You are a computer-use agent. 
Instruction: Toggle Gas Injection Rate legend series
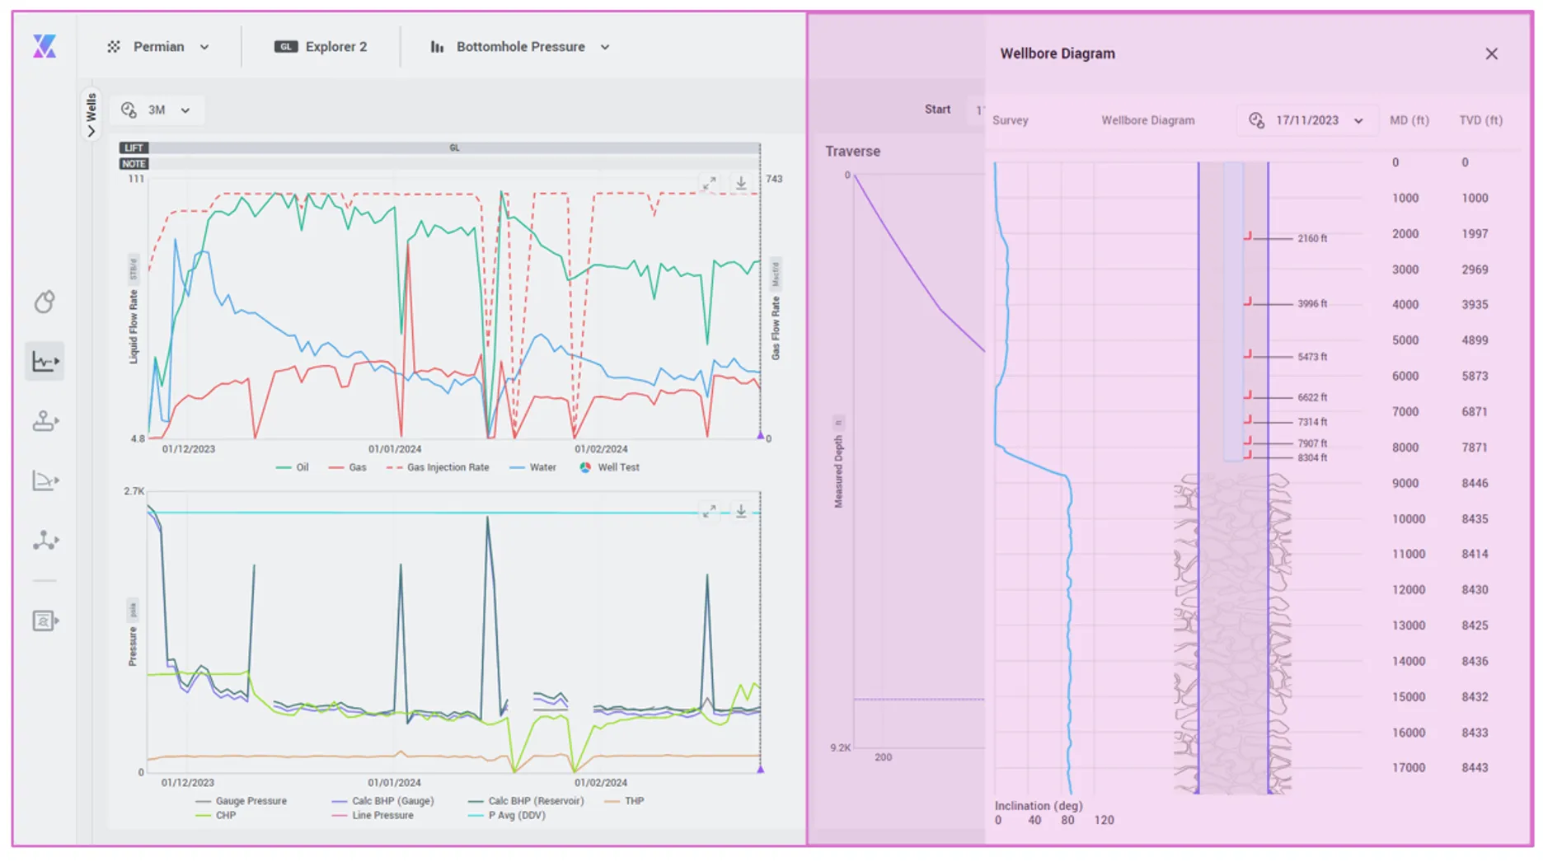coord(438,467)
